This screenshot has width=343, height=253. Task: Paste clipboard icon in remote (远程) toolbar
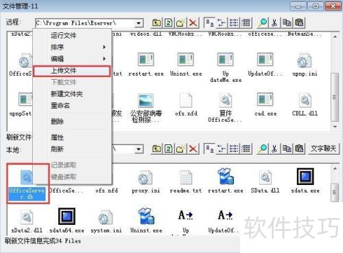pyautogui.click(x=299, y=23)
